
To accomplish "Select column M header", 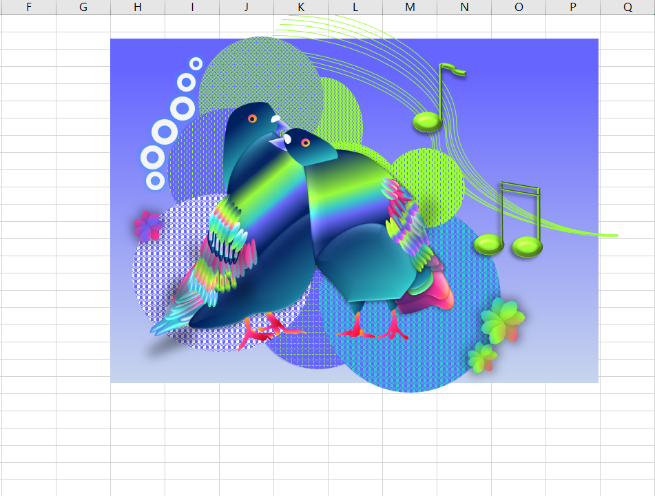I will [410, 8].
